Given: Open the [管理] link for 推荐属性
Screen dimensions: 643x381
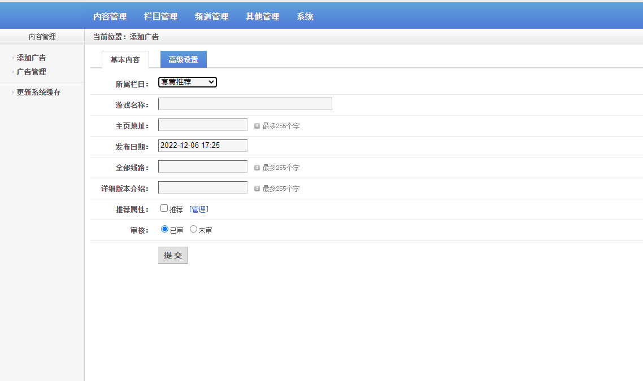Looking at the screenshot, I should pos(199,209).
